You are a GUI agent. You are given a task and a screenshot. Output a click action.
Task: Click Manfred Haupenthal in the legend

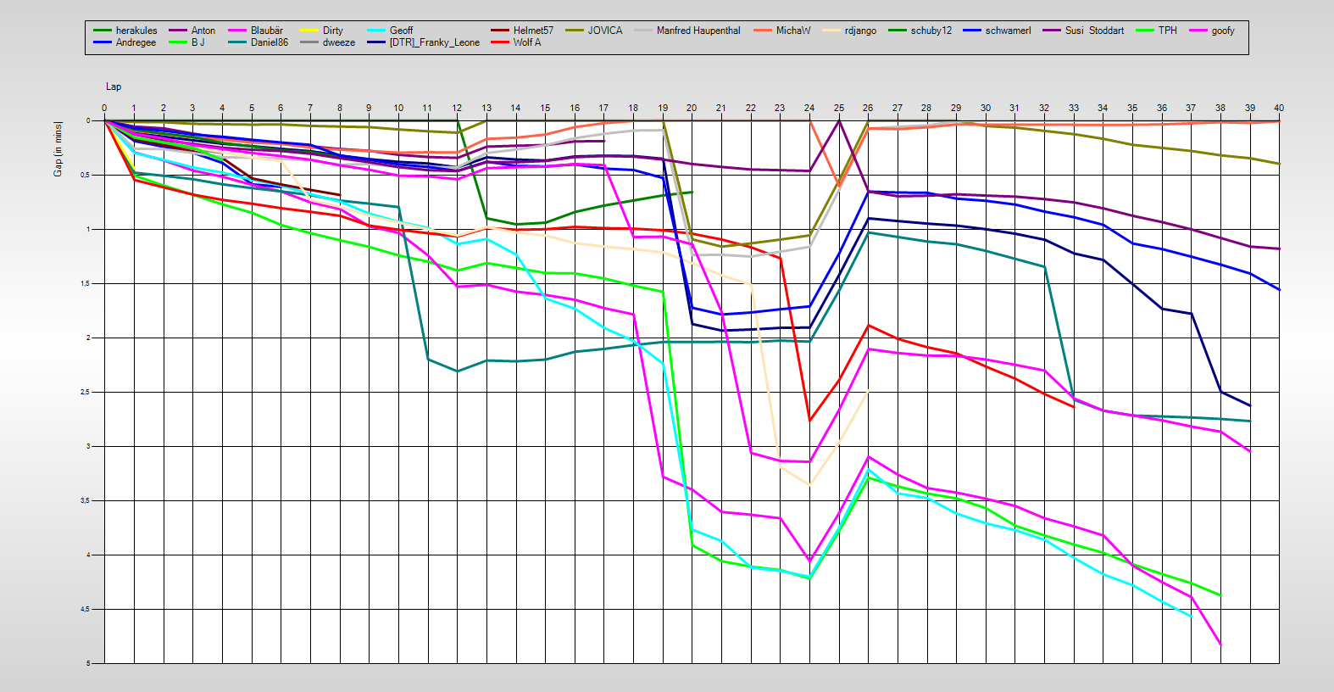coord(698,31)
